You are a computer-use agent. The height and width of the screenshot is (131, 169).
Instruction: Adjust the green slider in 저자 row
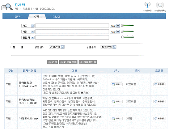coord(127,25)
